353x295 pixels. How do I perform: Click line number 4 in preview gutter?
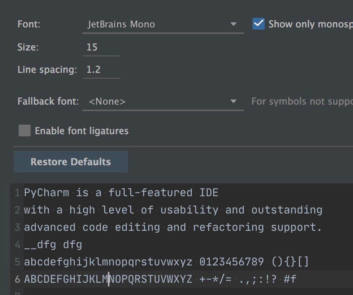pos(18,245)
